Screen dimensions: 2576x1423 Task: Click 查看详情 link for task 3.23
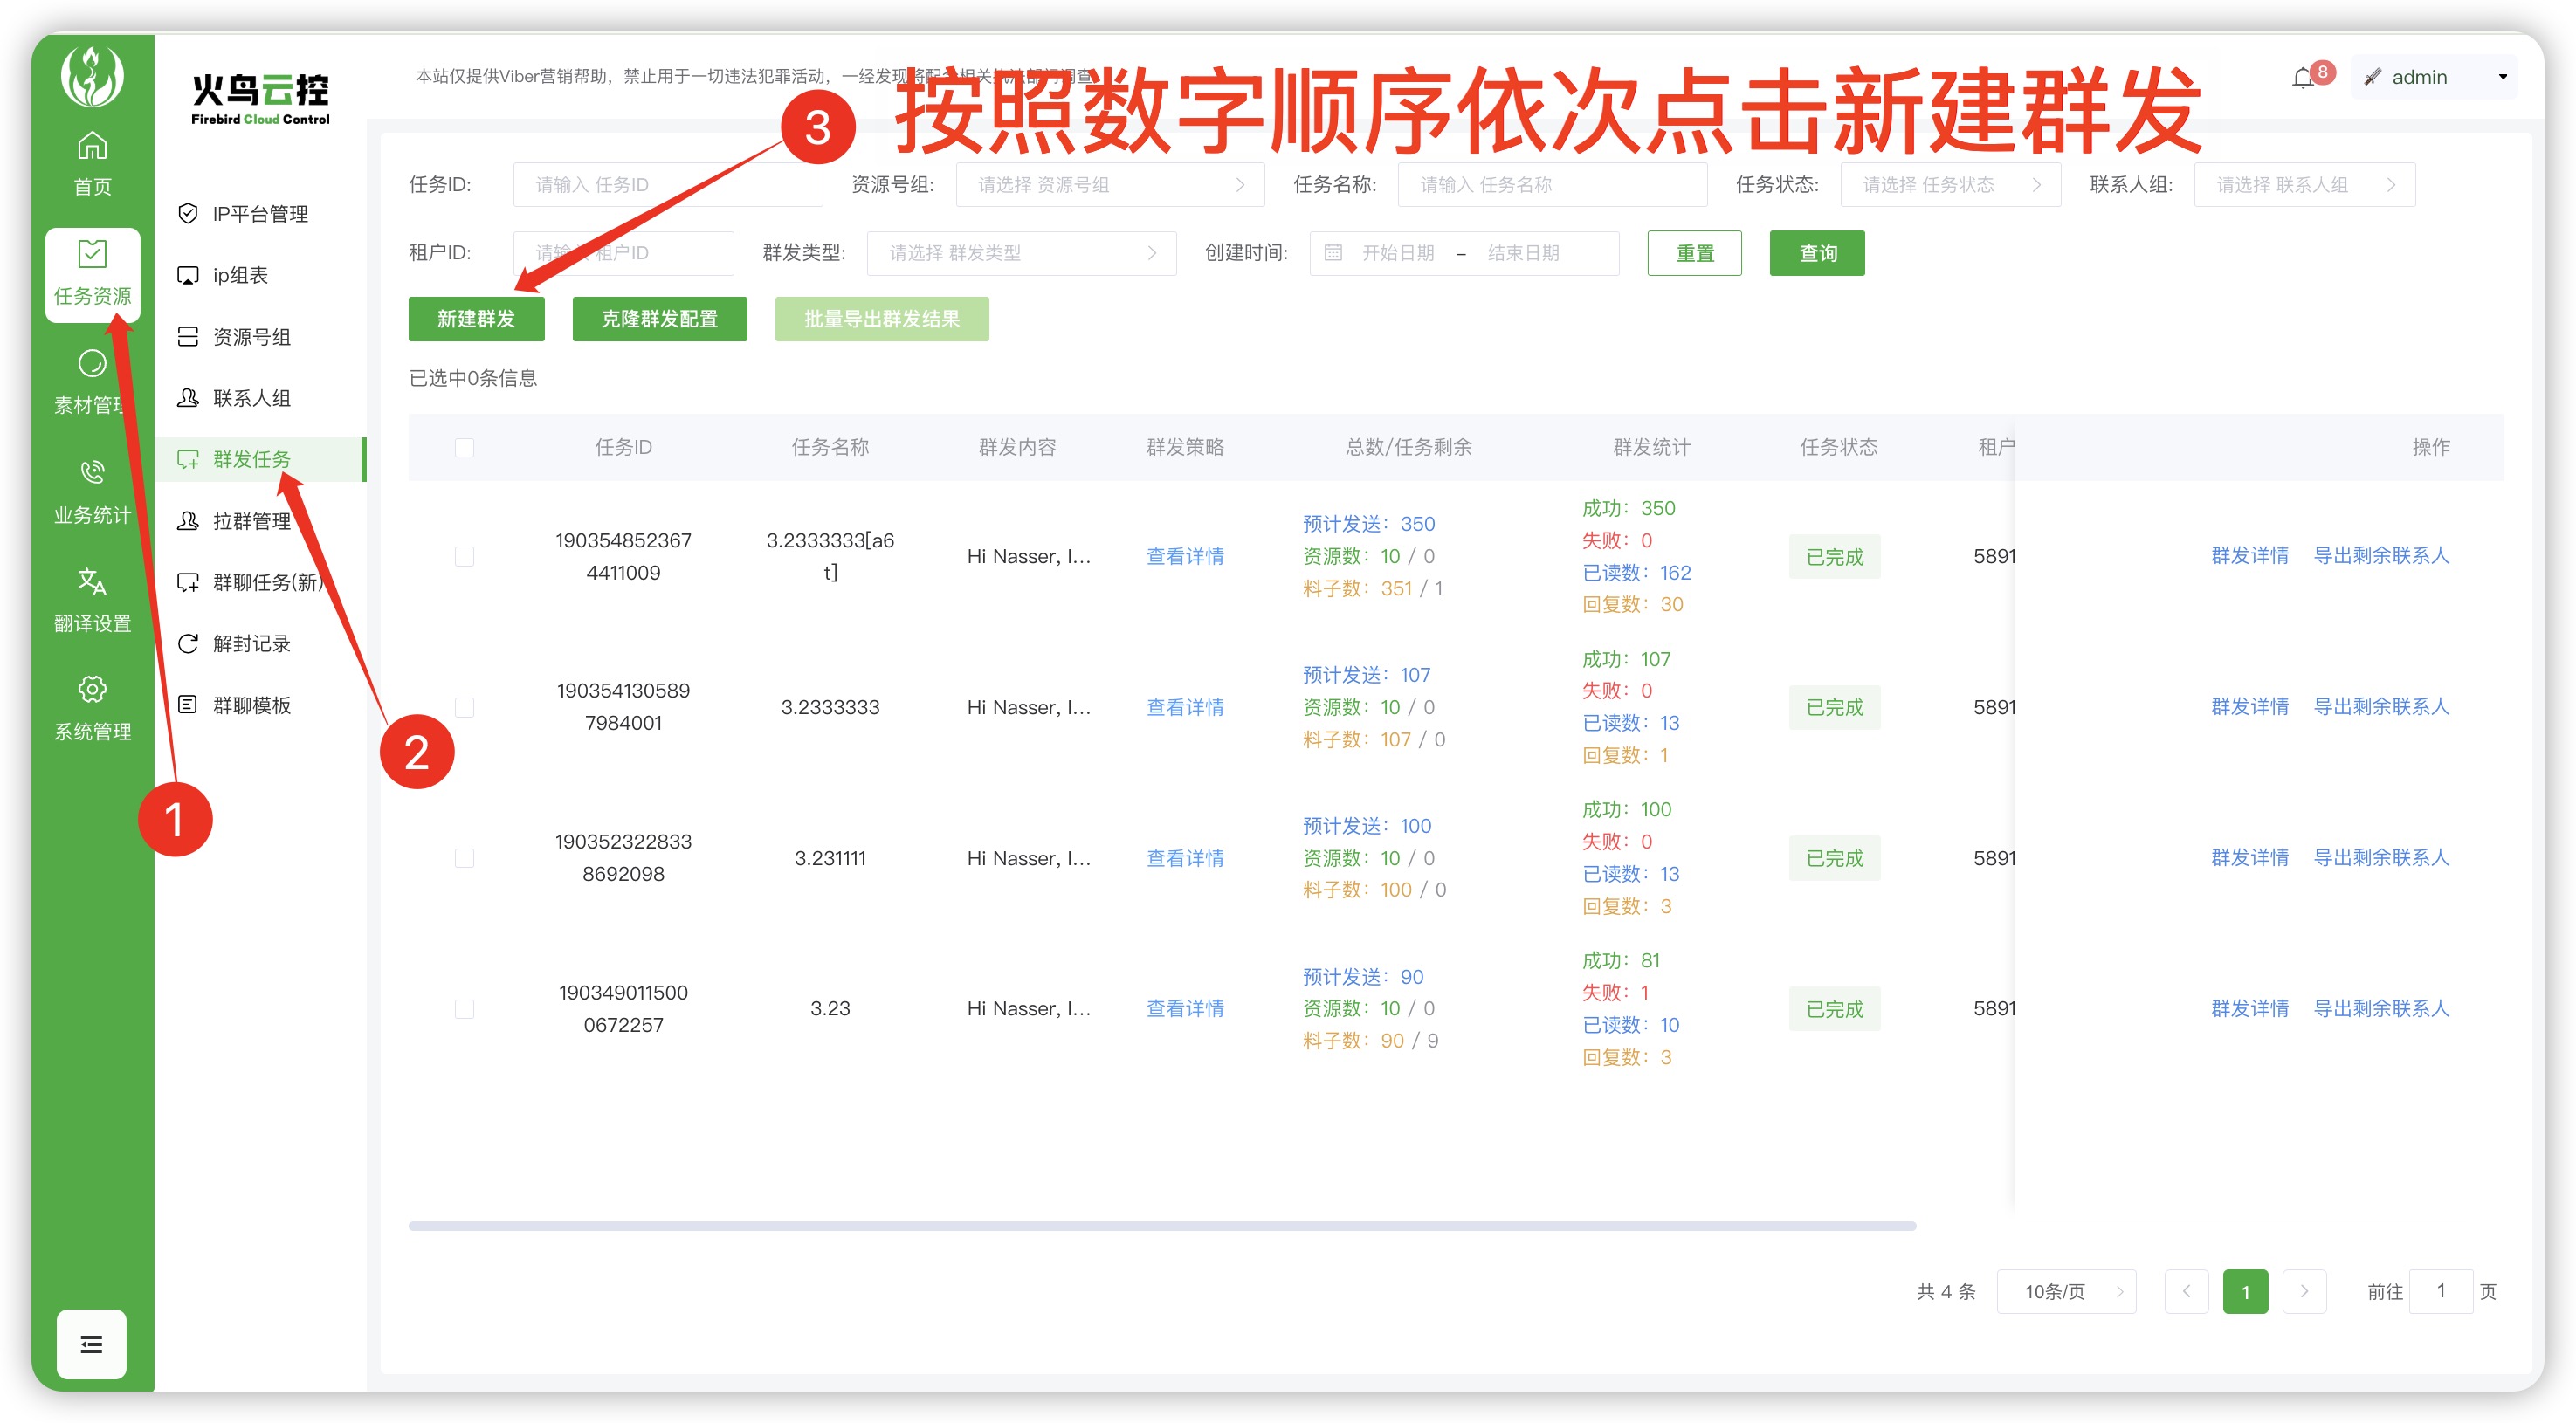click(1184, 1008)
